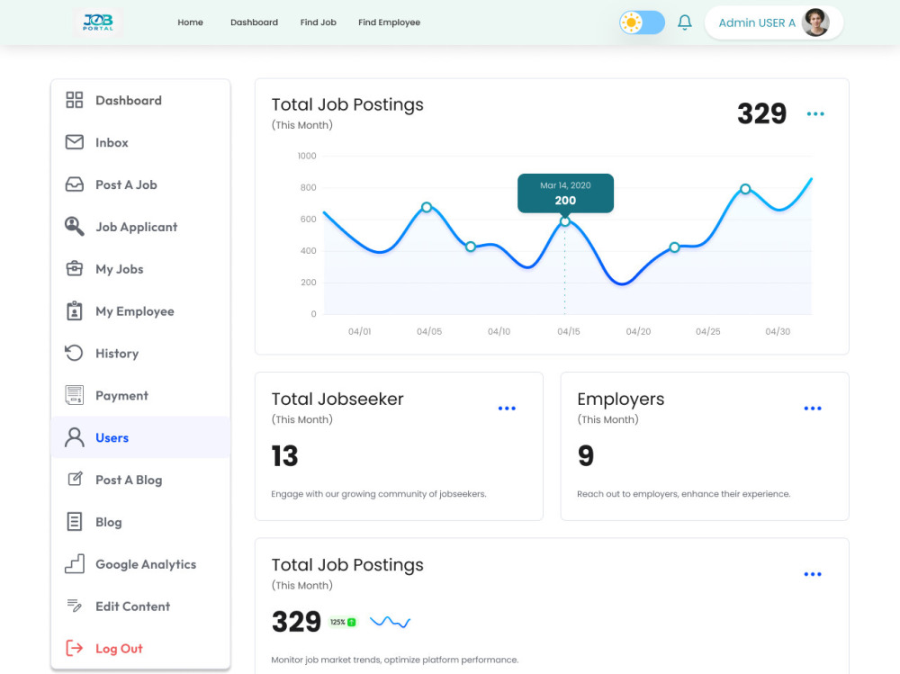The width and height of the screenshot is (900, 674).
Task: Select Dashboard label in the sidebar
Action: 129,101
